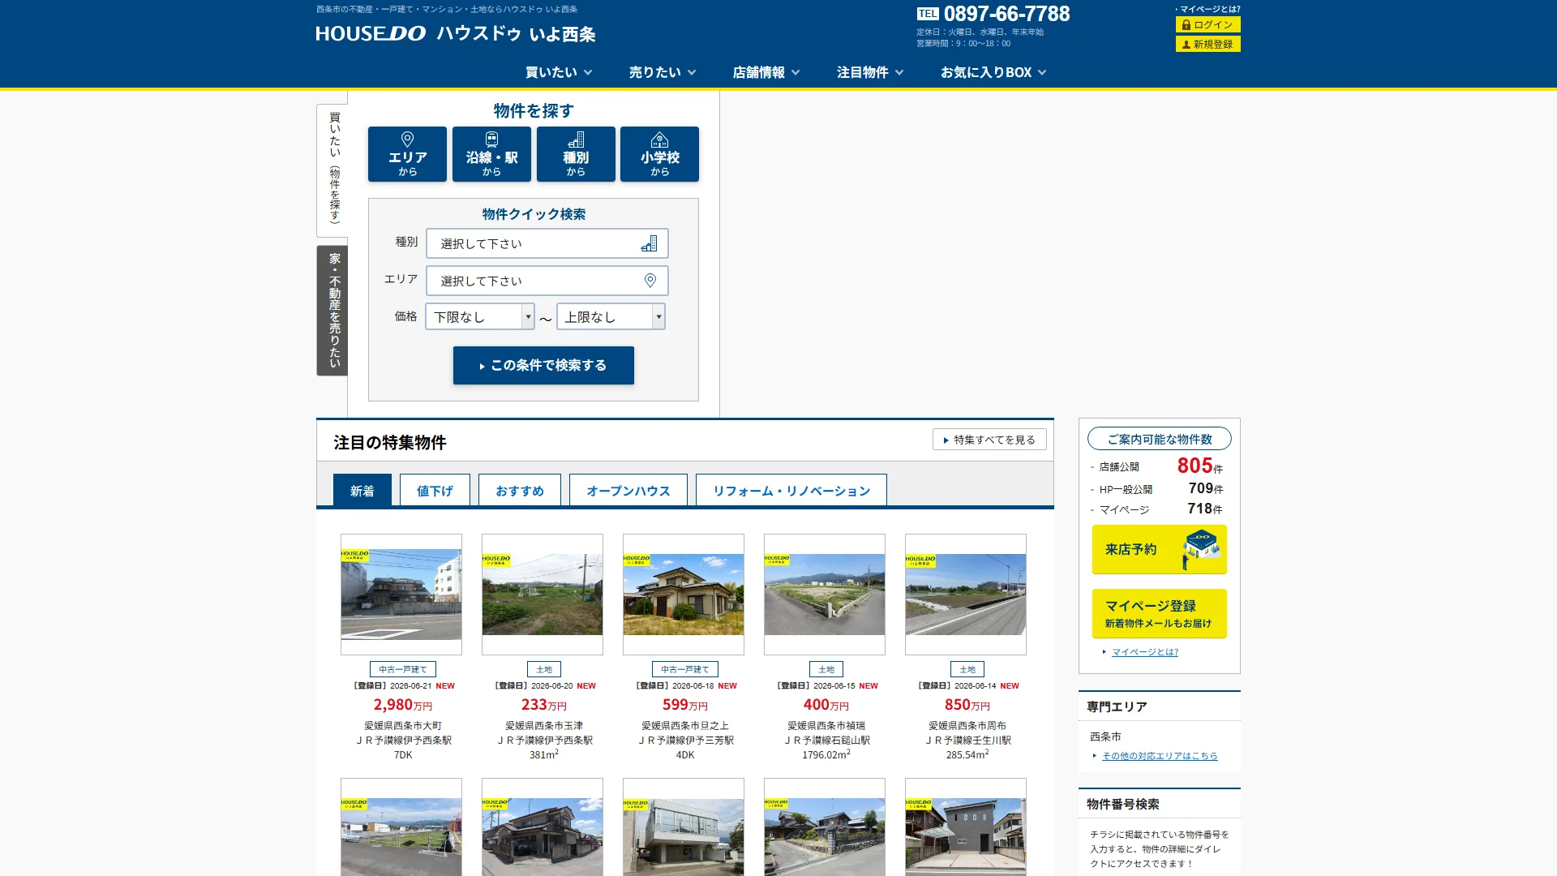
Task: Open the 400万円 禎瑞 land thumbnail
Action: [825, 595]
